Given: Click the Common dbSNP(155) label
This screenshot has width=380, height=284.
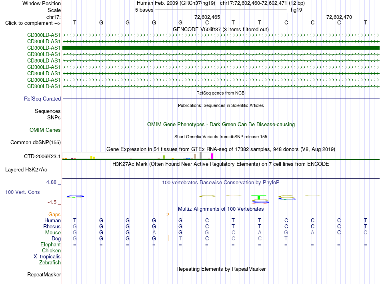Looking at the screenshot, I should (36, 143).
